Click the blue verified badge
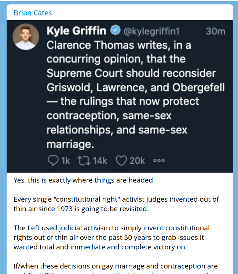The width and height of the screenshot is (238, 274). click(115, 31)
